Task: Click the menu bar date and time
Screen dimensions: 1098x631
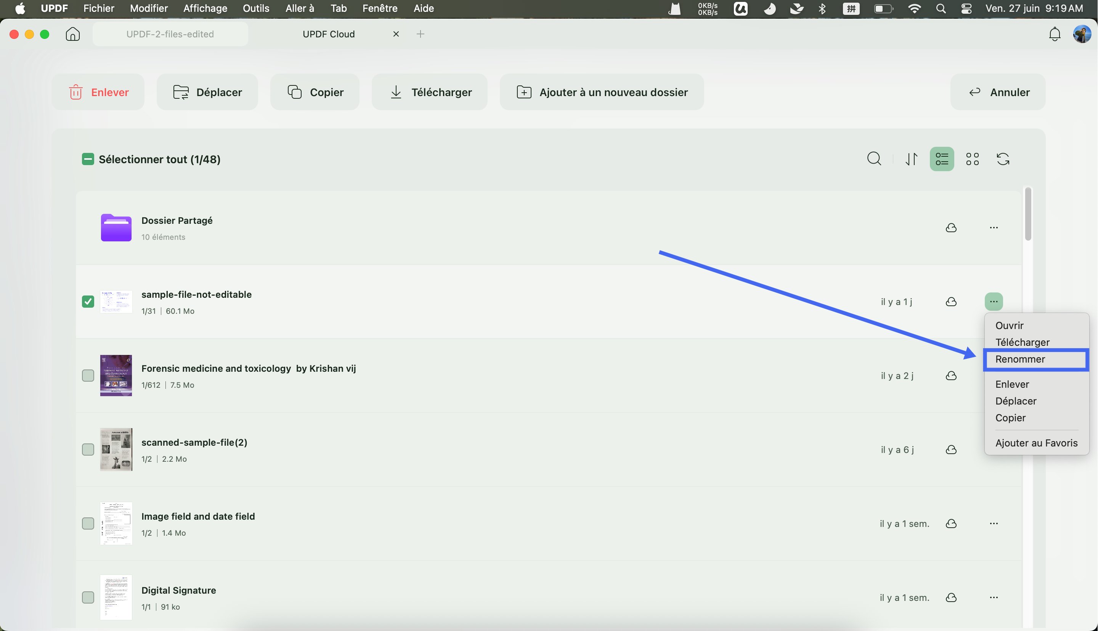Action: click(1034, 8)
